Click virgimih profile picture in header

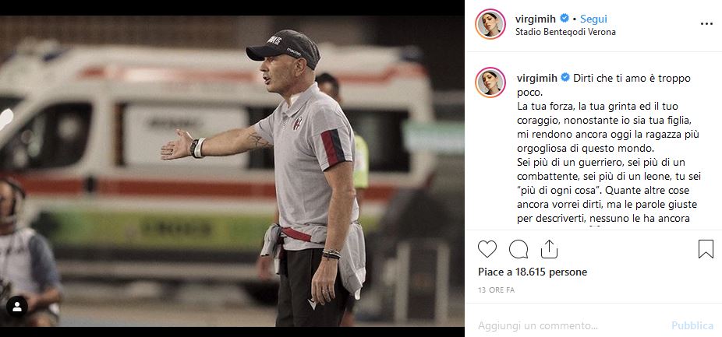pyautogui.click(x=490, y=24)
